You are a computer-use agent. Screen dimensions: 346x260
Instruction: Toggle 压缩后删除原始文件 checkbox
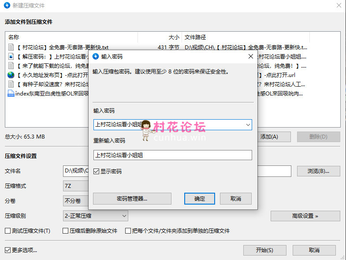pos(66,231)
